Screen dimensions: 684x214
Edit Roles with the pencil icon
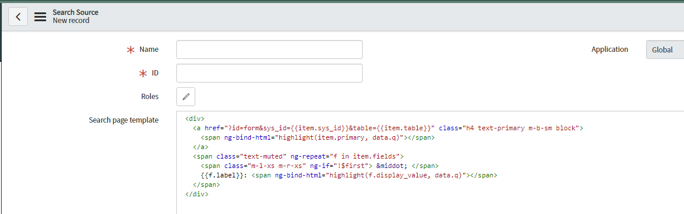click(x=186, y=97)
